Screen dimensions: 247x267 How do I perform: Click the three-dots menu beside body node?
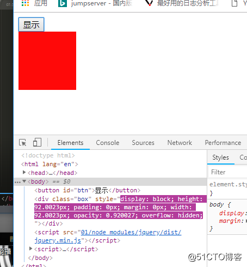click(x=17, y=182)
